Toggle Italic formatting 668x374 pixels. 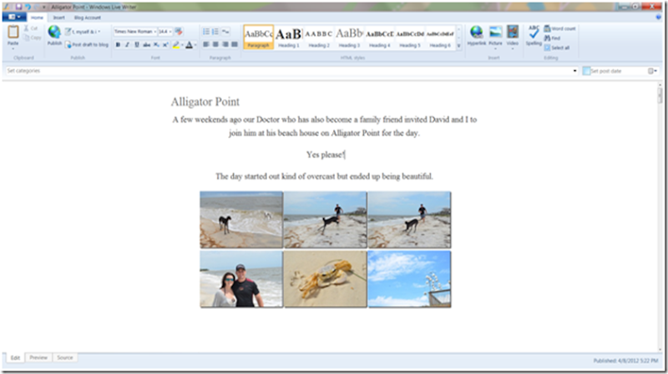127,45
